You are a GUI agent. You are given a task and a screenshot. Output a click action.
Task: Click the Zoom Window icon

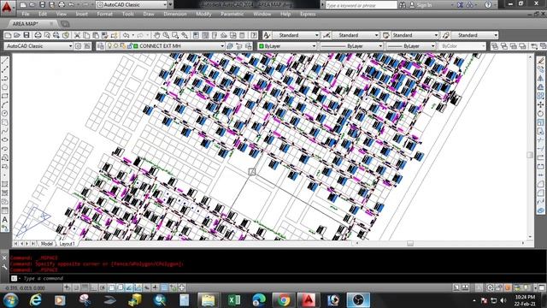(x=175, y=35)
